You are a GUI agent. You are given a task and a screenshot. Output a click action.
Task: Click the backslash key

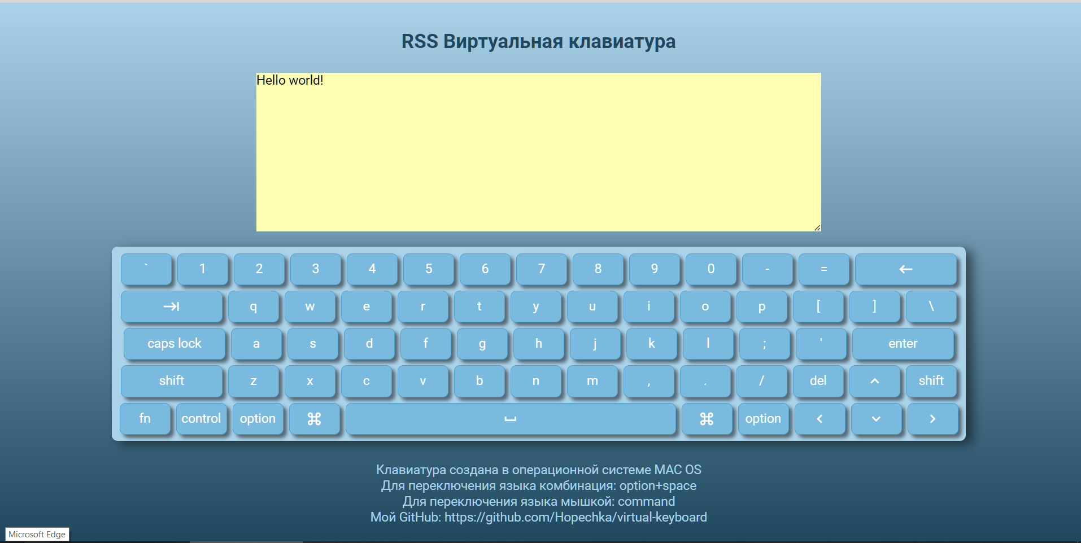(x=931, y=306)
